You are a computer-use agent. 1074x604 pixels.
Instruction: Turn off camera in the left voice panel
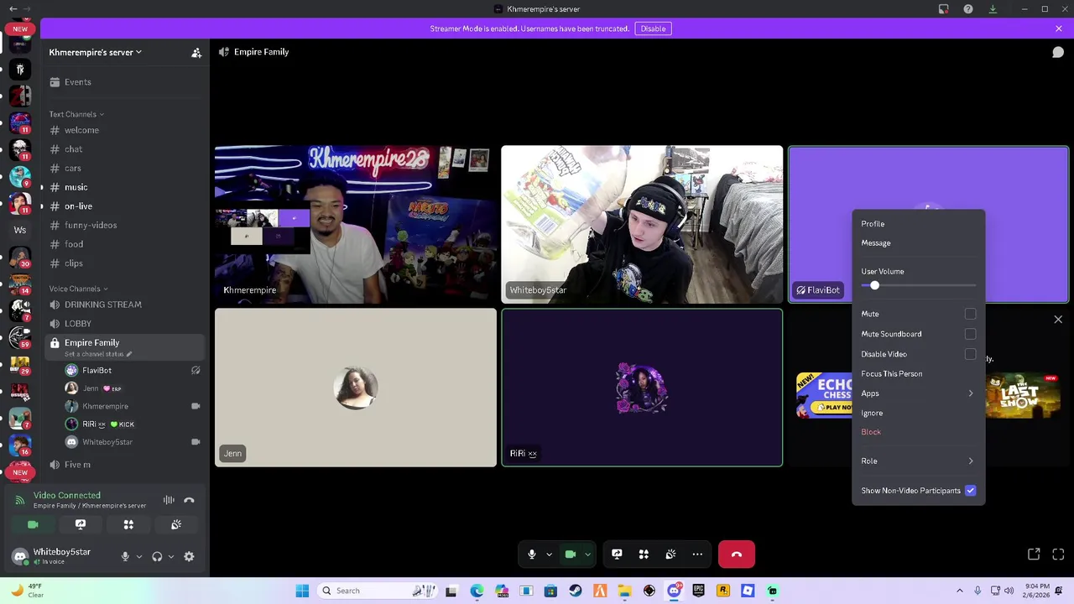coord(33,524)
